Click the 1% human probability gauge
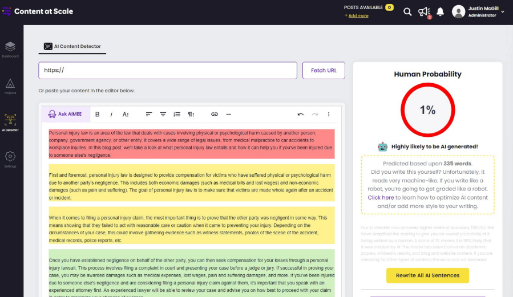Image resolution: width=513 pixels, height=297 pixels. click(x=427, y=110)
